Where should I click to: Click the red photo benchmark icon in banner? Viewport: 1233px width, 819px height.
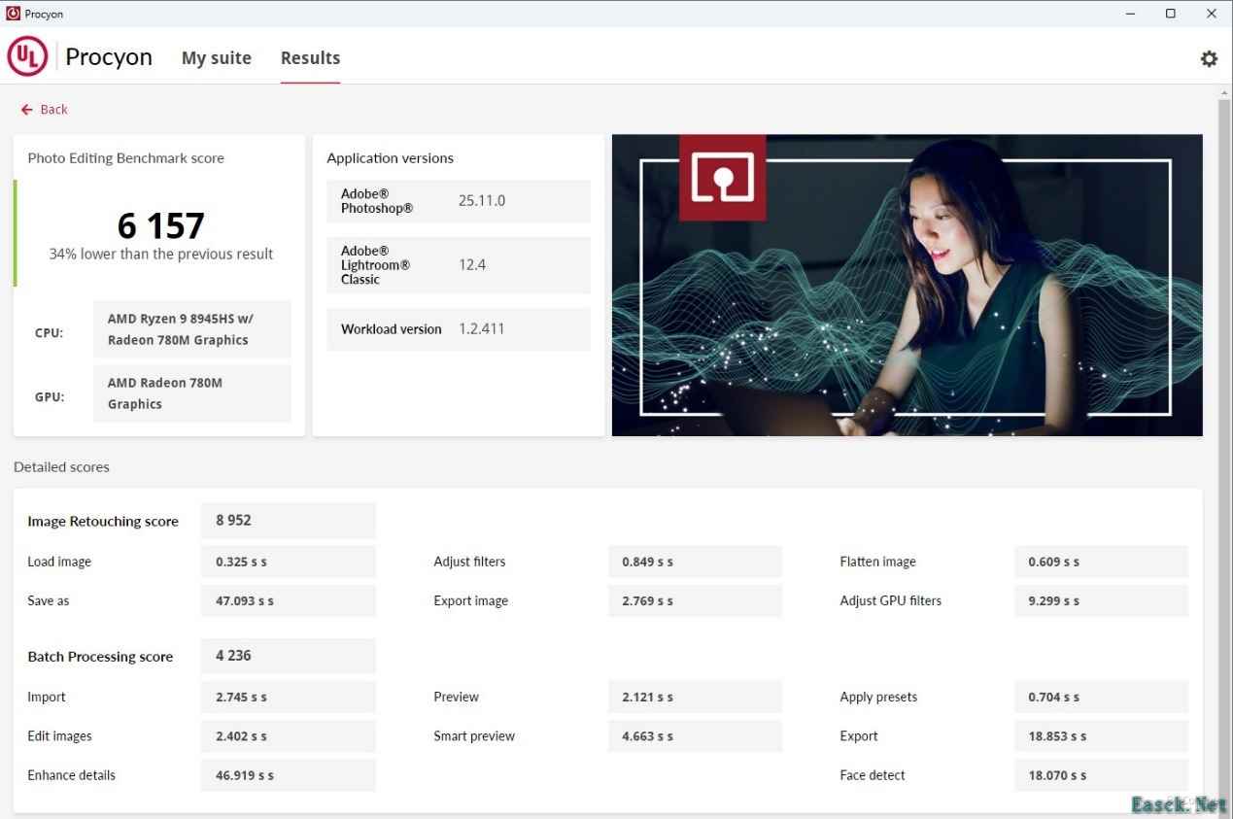(x=722, y=178)
